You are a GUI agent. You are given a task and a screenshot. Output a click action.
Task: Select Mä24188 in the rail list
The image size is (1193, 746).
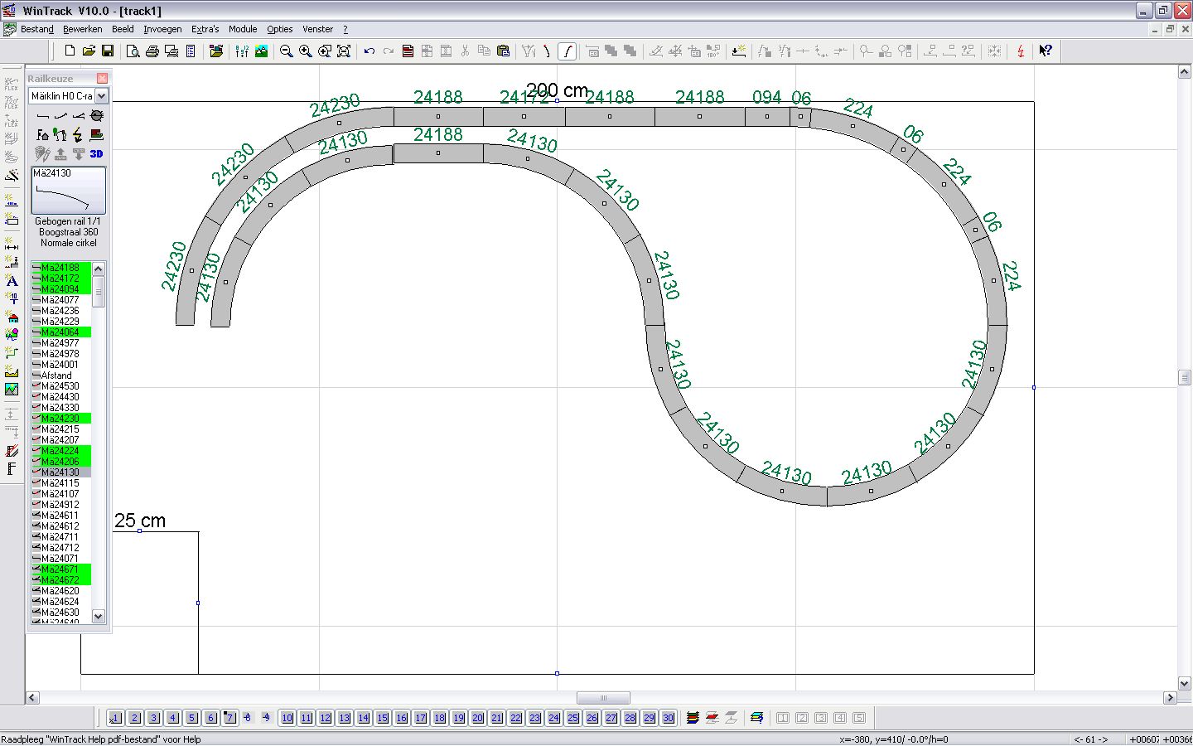pos(61,268)
